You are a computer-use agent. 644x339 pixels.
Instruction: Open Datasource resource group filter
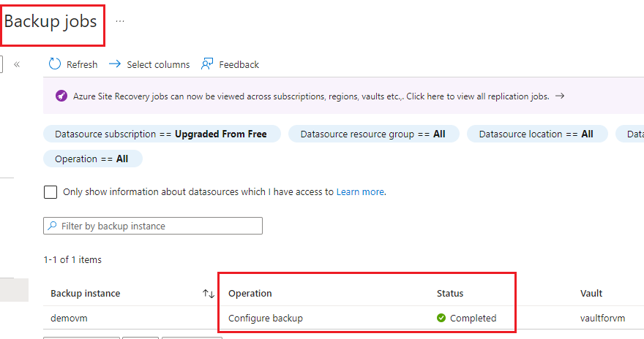coord(372,134)
